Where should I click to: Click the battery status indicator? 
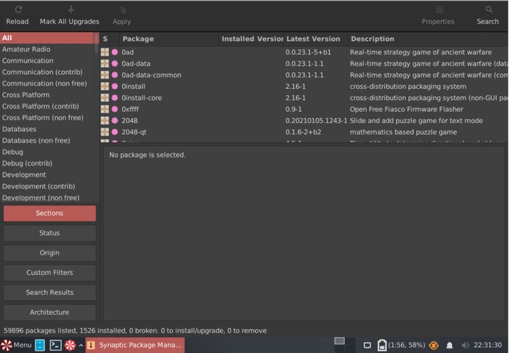[x=401, y=345]
